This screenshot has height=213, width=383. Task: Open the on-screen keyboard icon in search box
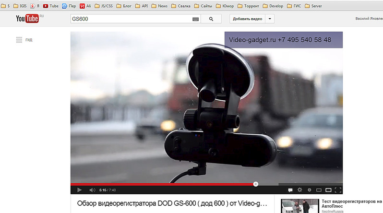pos(195,19)
